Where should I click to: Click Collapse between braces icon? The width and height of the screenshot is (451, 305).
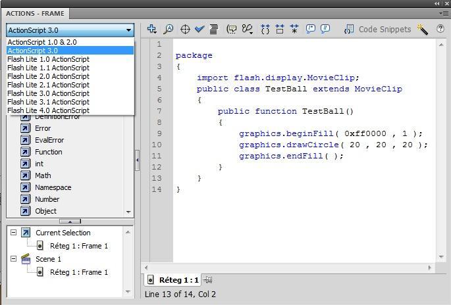click(265, 29)
